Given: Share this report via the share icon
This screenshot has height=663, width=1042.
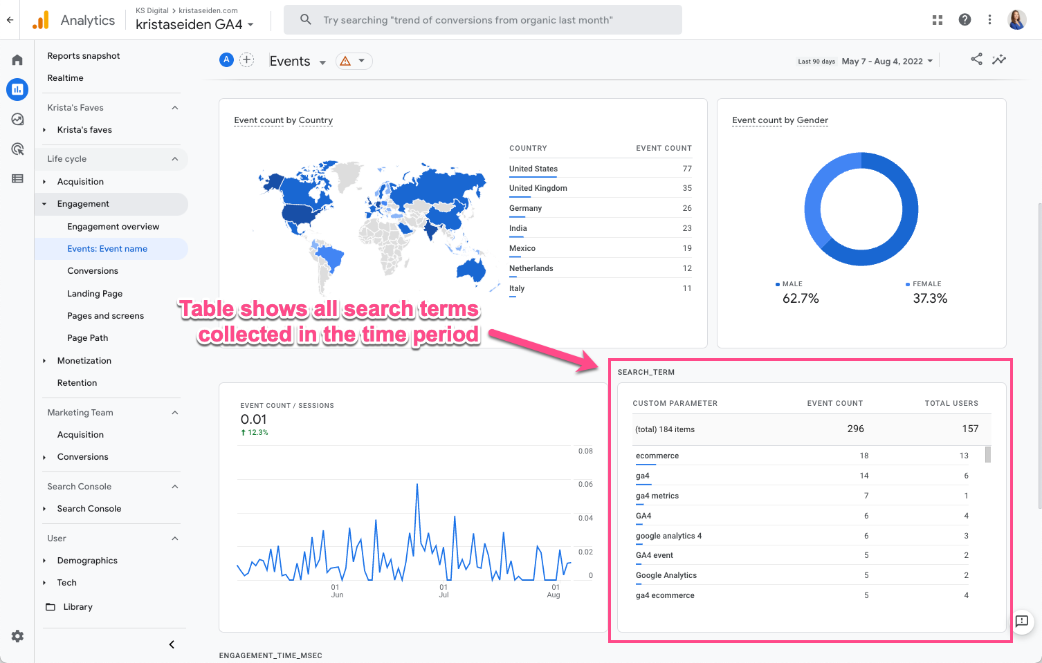Looking at the screenshot, I should click(976, 59).
